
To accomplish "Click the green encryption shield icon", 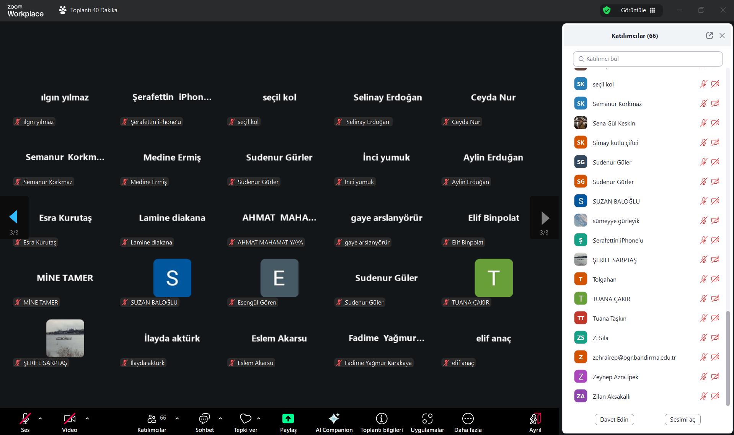I will click(607, 10).
